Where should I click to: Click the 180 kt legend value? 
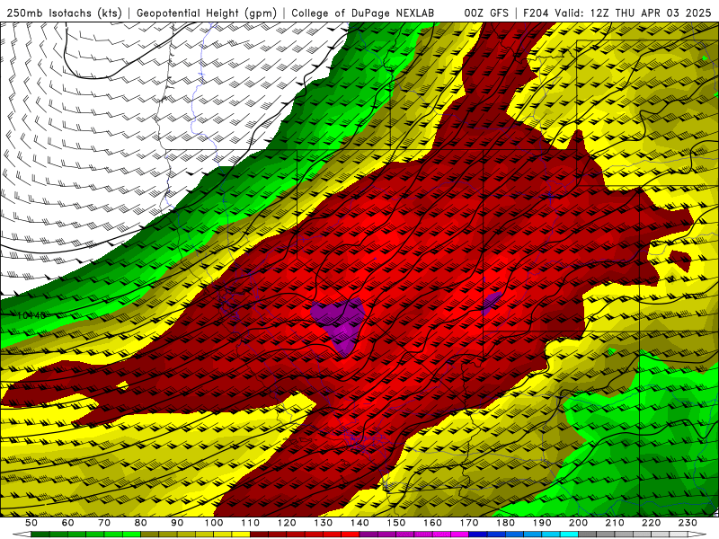coord(505,523)
